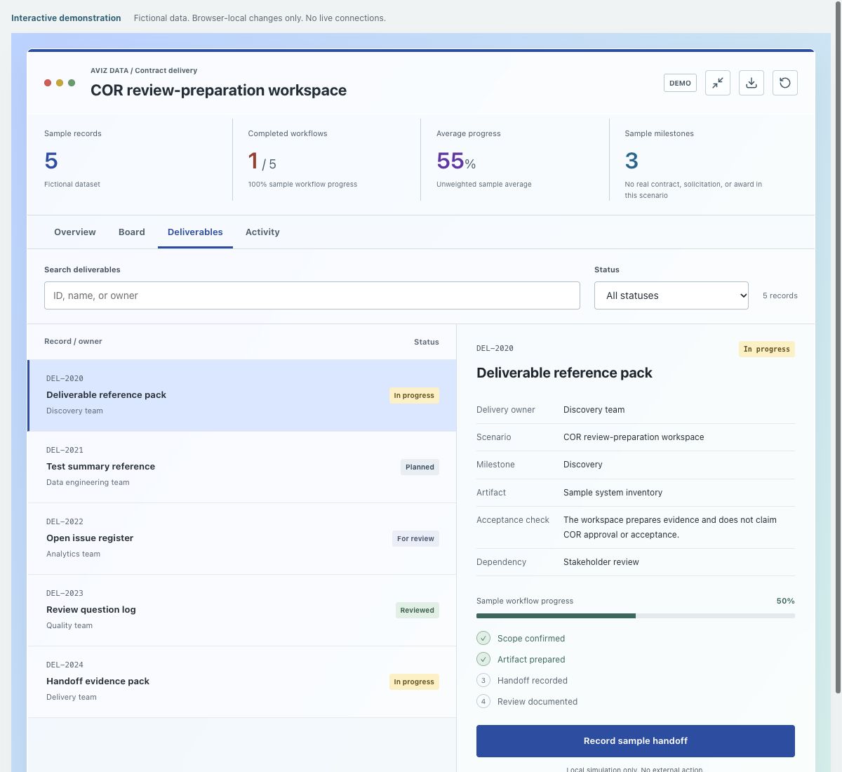Click the collapse view arrows icon
The image size is (842, 772).
[718, 83]
